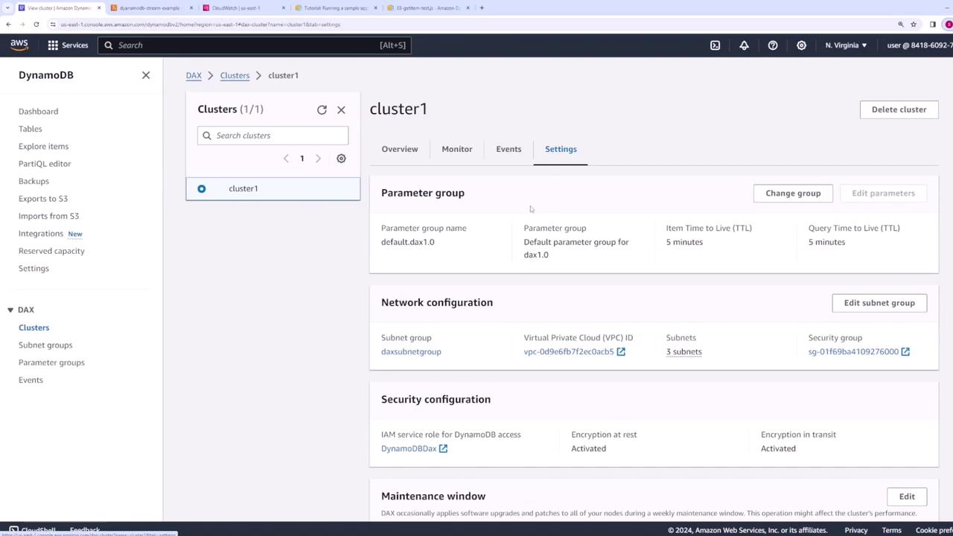Open Reserved capacity
This screenshot has width=953, height=536.
tap(51, 251)
